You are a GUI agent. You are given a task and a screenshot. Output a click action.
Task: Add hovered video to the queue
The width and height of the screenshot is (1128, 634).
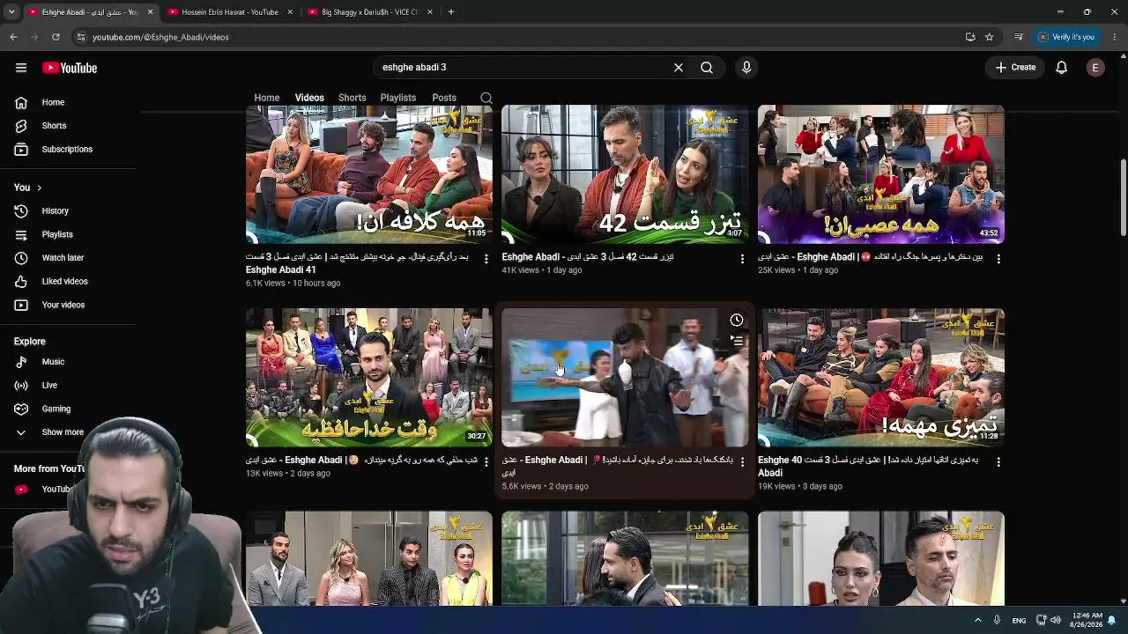click(x=737, y=340)
